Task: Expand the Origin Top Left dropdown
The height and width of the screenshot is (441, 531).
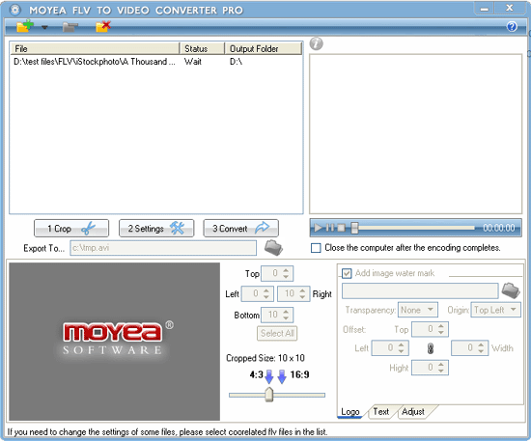Action: [495, 310]
